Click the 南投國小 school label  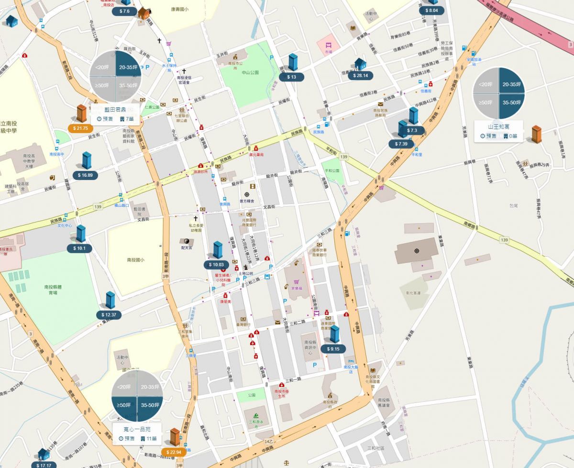point(136,260)
